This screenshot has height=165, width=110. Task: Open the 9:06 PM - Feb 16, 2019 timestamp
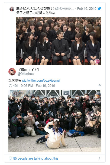(38, 86)
